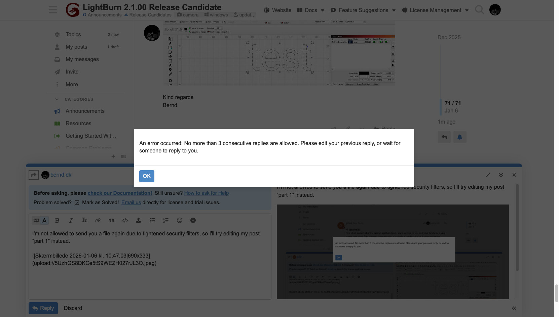The height and width of the screenshot is (317, 559).
Task: Minimize the composer with the double chevron
Action: (501, 175)
